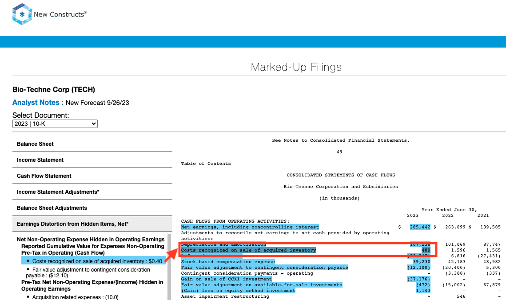Click the 67,879 value for 2021
Image resolution: width=506 pixels, height=300 pixels.
coord(492,285)
